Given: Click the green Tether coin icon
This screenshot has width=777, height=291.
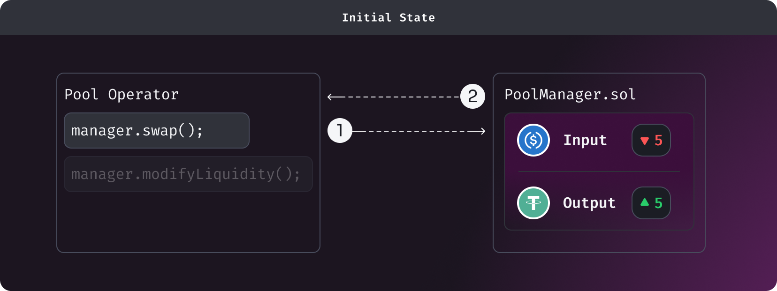Looking at the screenshot, I should pyautogui.click(x=533, y=203).
